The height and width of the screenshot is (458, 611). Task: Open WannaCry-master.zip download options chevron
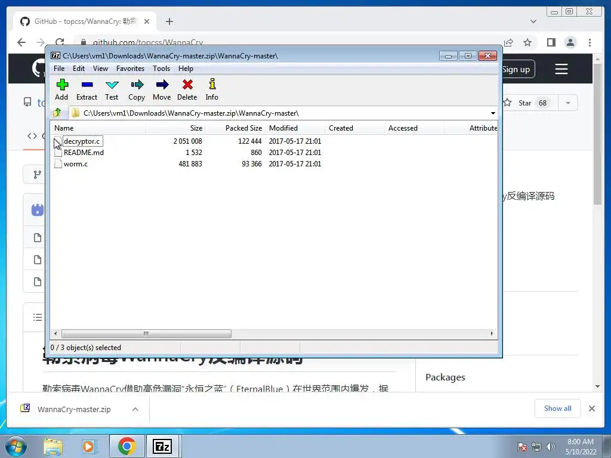click(135, 409)
